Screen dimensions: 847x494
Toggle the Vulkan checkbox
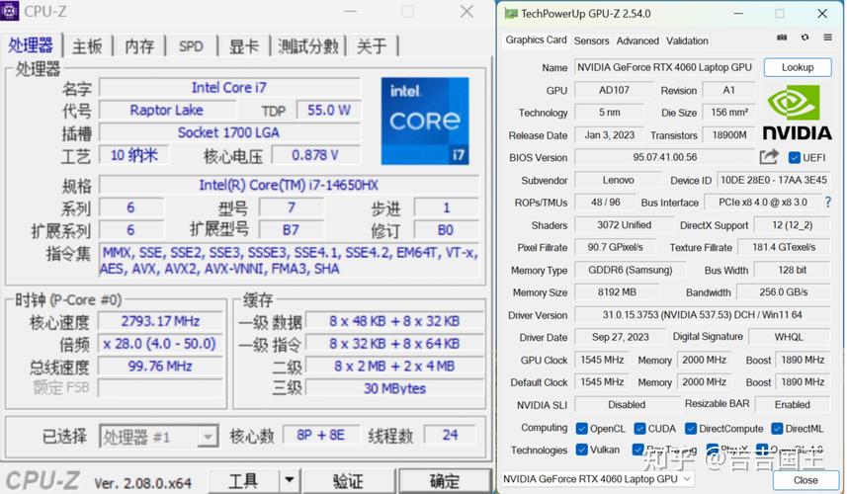pyautogui.click(x=582, y=450)
